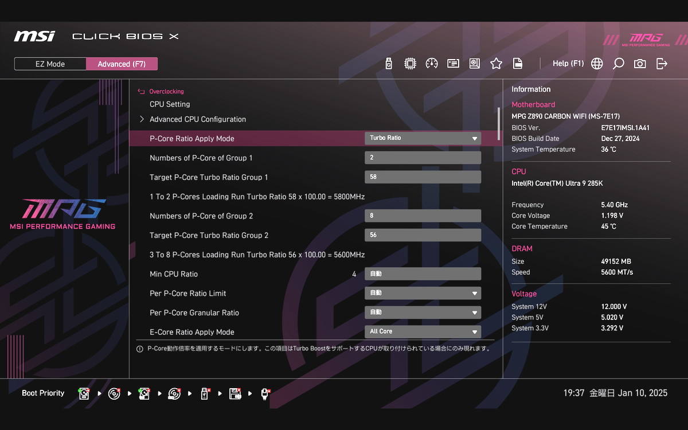Click the Motherboard heading in Information panel

coord(533,105)
